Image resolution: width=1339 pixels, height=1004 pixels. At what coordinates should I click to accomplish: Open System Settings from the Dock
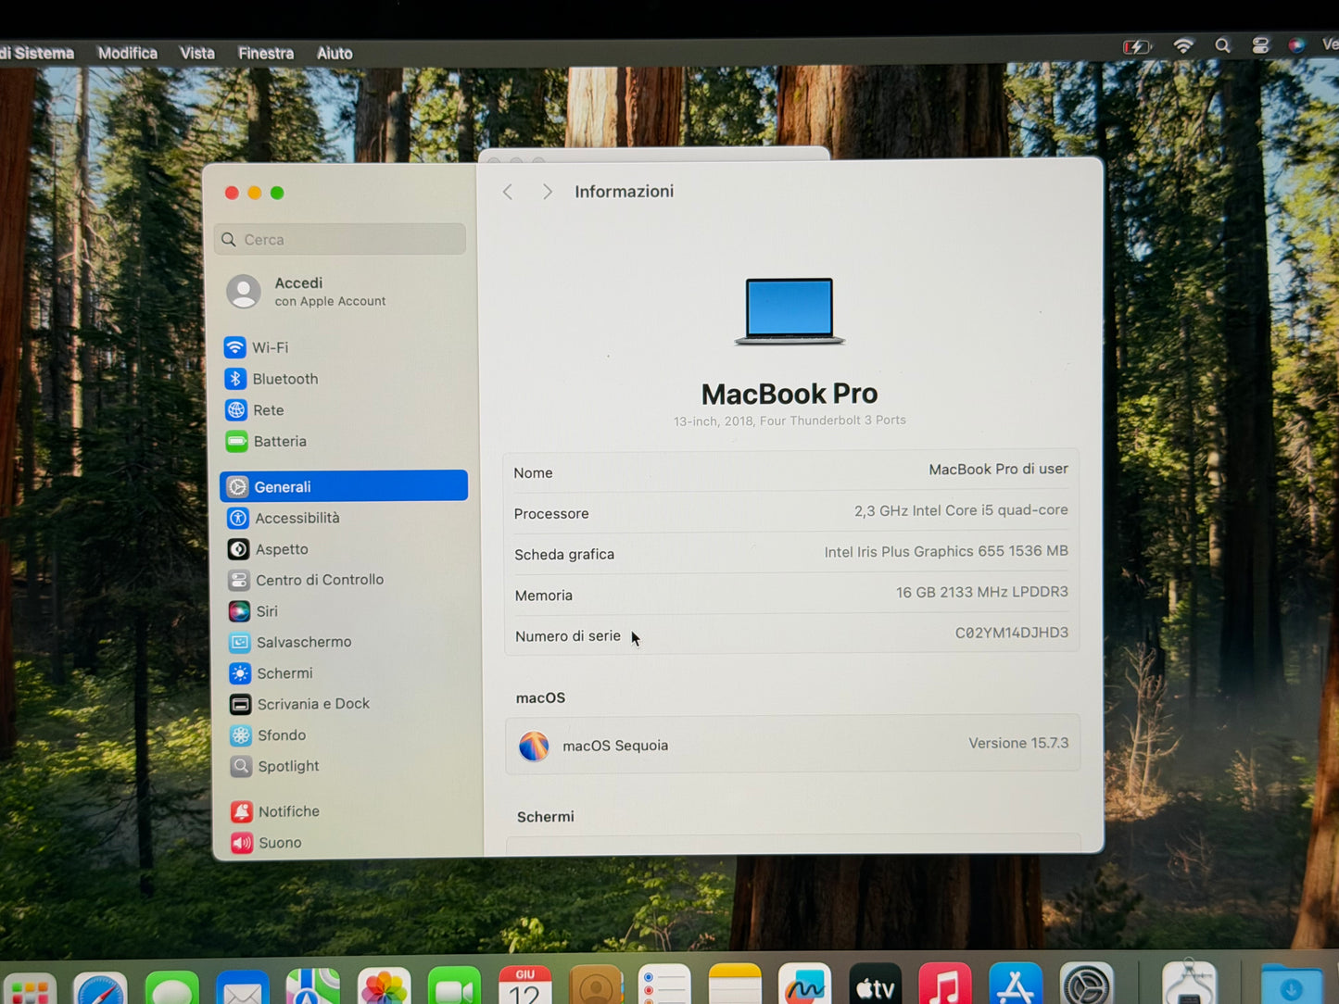click(1085, 984)
